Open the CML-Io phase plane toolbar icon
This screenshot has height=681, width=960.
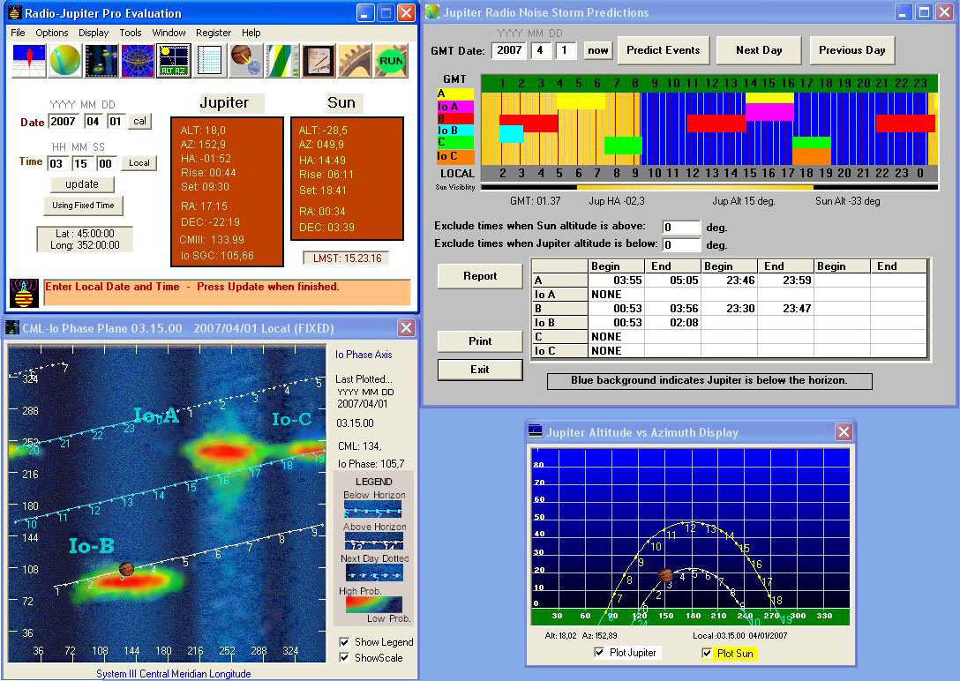click(101, 61)
